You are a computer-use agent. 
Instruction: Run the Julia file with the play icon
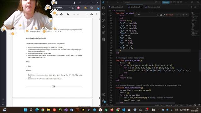click(x=191, y=7)
